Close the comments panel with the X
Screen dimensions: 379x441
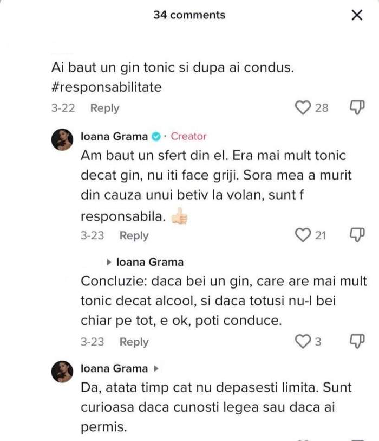[x=356, y=15]
